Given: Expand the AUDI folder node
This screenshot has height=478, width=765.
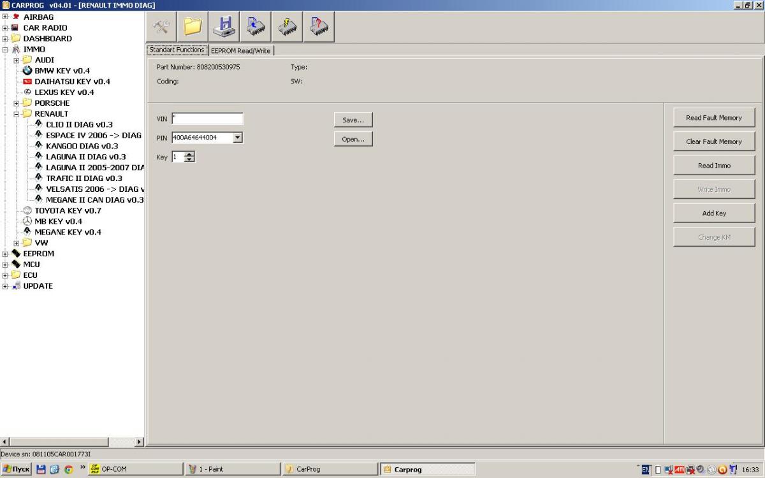Looking at the screenshot, I should pyautogui.click(x=17, y=61).
